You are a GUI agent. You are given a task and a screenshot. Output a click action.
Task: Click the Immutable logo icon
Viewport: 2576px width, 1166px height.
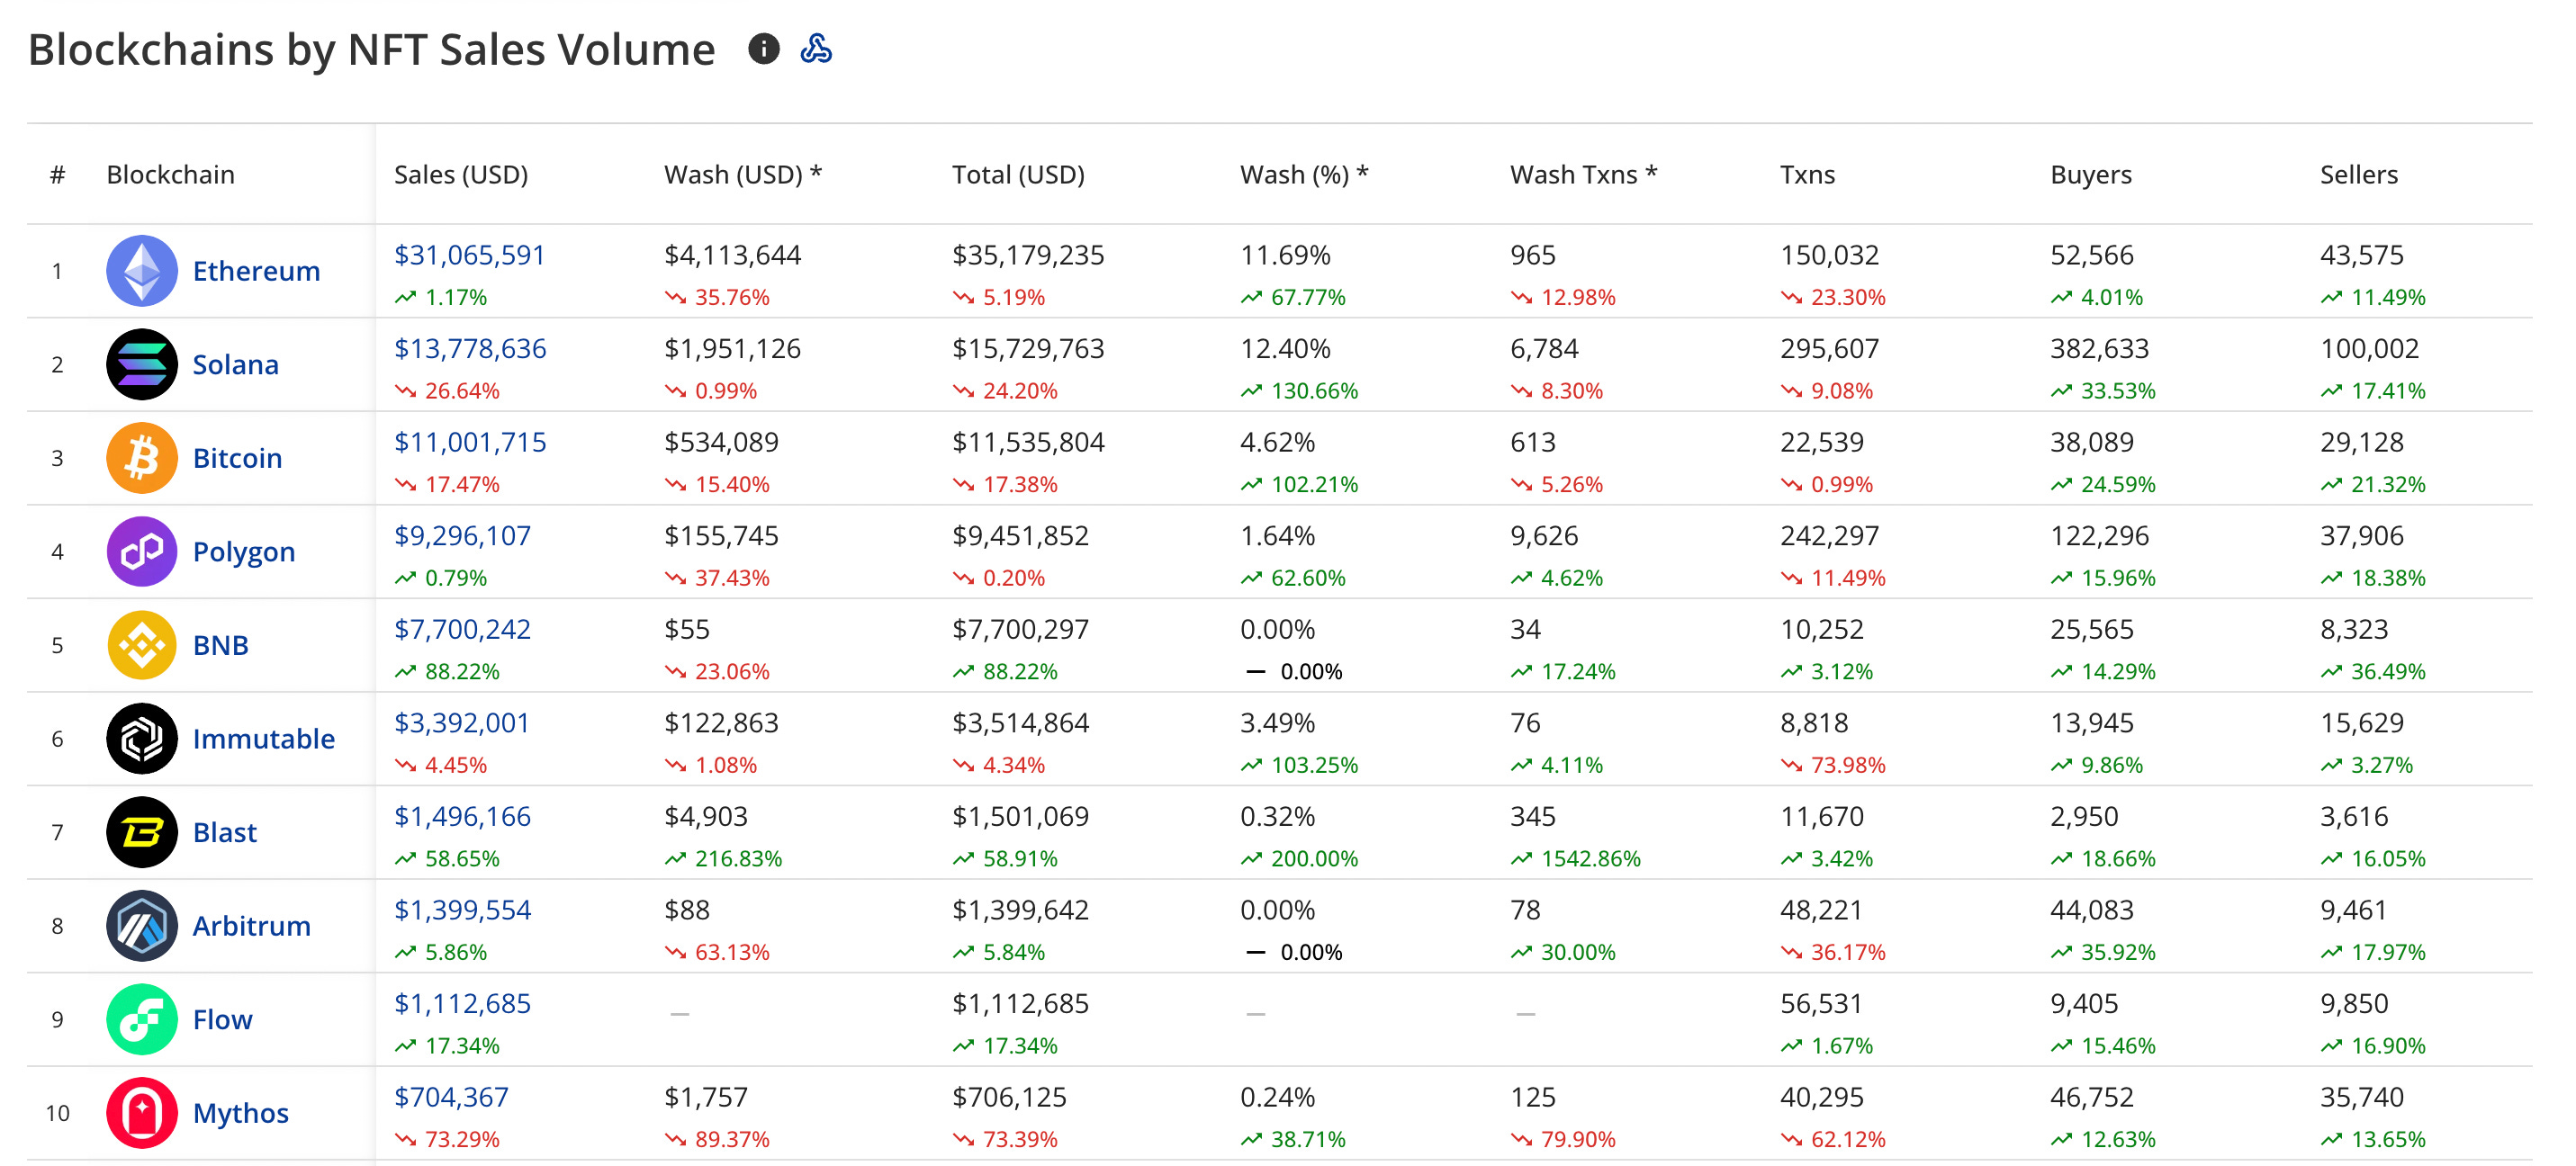point(142,738)
